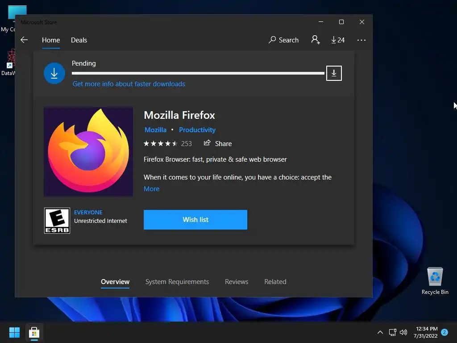Open the Reviews tab
This screenshot has height=343, width=457.
point(237,282)
